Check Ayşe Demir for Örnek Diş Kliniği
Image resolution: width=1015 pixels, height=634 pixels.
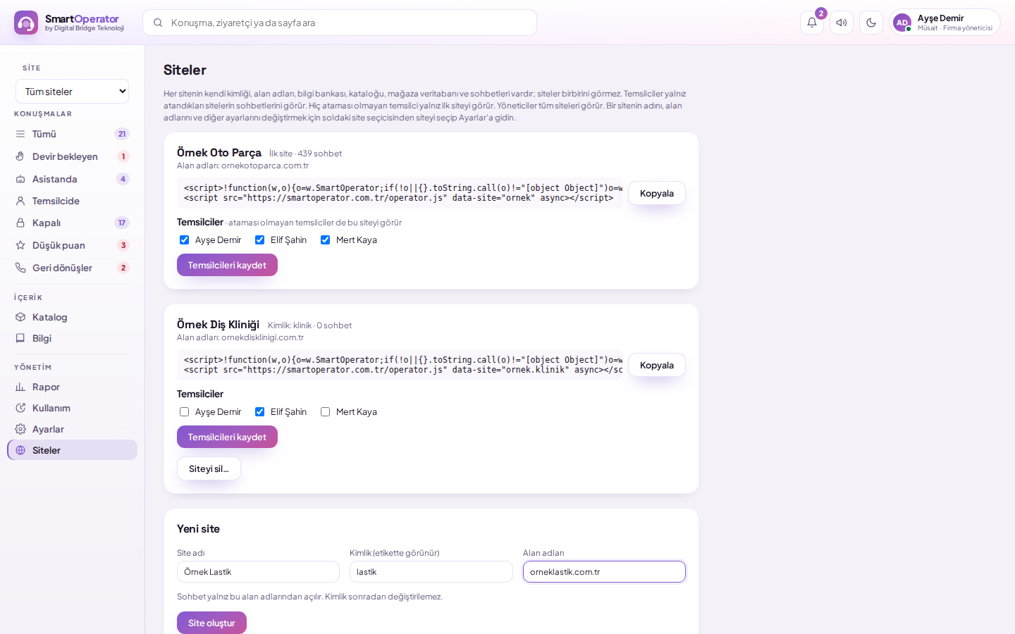184,412
